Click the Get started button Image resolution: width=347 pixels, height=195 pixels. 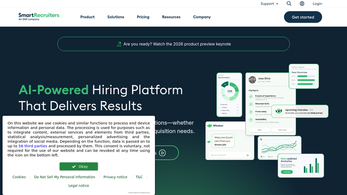(303, 17)
